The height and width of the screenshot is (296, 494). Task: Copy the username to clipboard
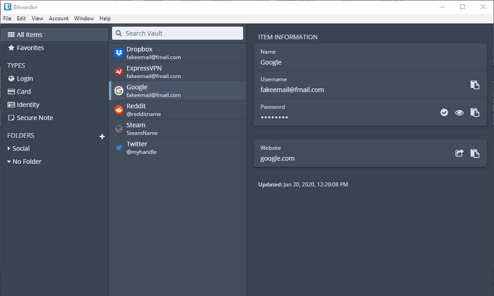click(x=475, y=85)
